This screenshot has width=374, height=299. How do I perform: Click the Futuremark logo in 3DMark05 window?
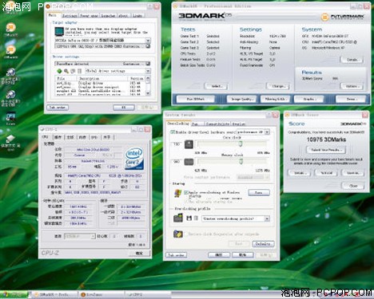(342, 17)
